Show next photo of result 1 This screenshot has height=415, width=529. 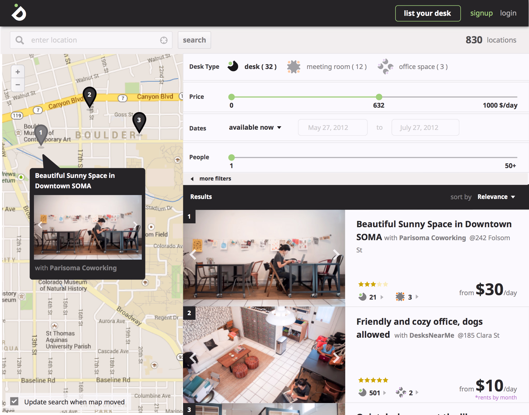[x=336, y=254]
